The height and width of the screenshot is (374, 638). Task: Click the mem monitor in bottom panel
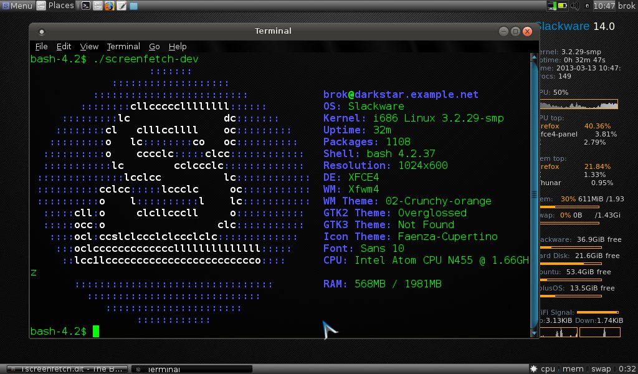[573, 369]
